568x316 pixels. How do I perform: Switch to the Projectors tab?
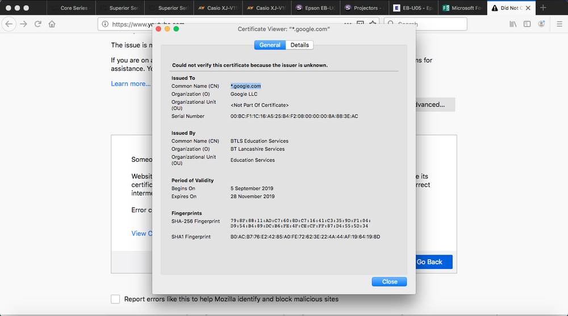365,7
